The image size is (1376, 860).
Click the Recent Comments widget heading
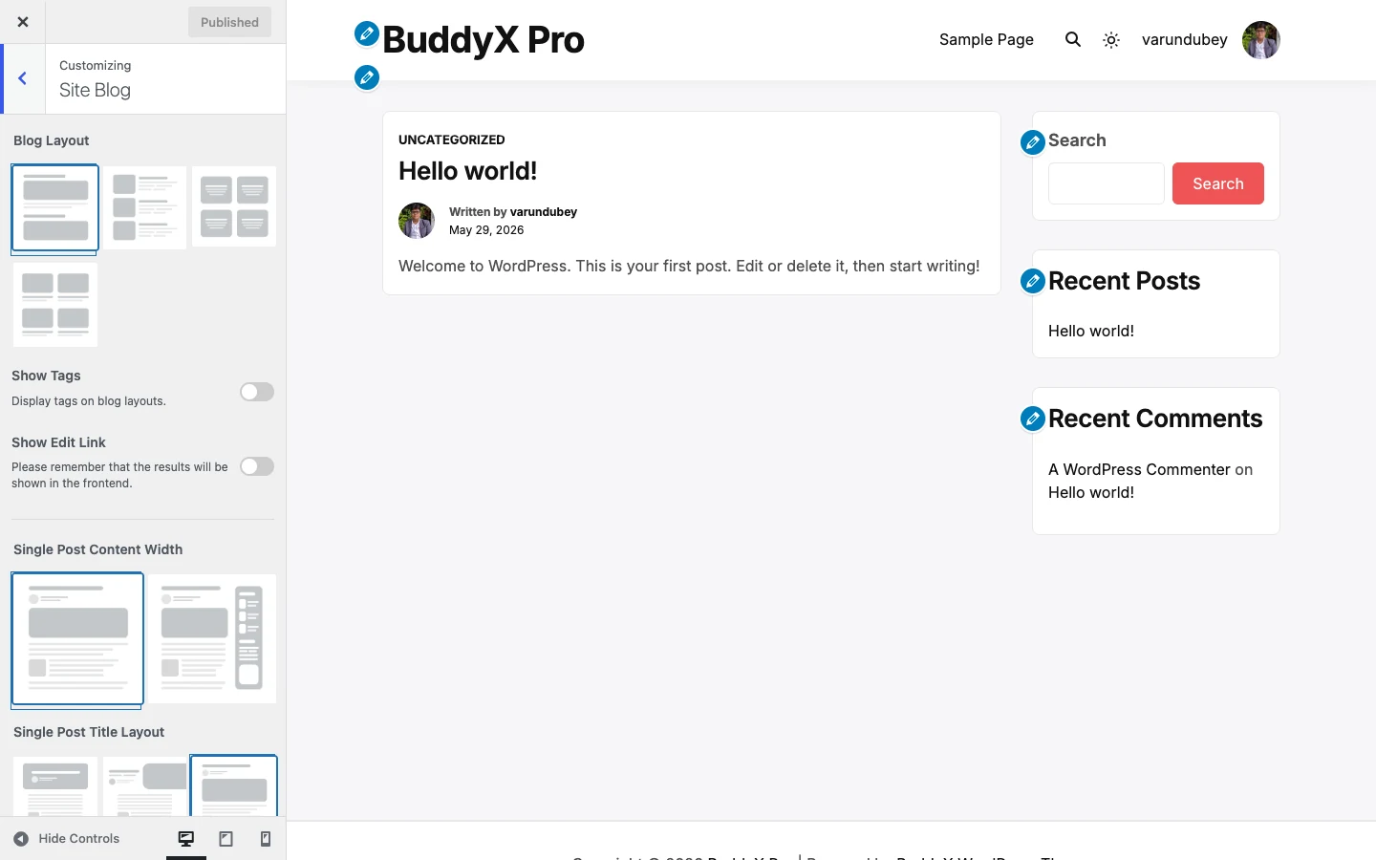tap(1155, 419)
